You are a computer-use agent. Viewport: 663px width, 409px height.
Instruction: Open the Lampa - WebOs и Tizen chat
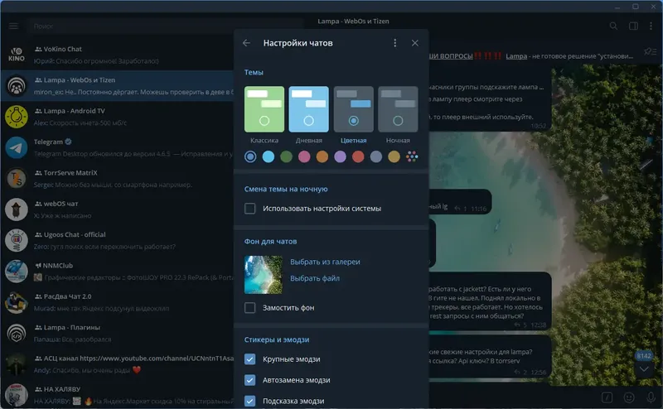[118, 86]
